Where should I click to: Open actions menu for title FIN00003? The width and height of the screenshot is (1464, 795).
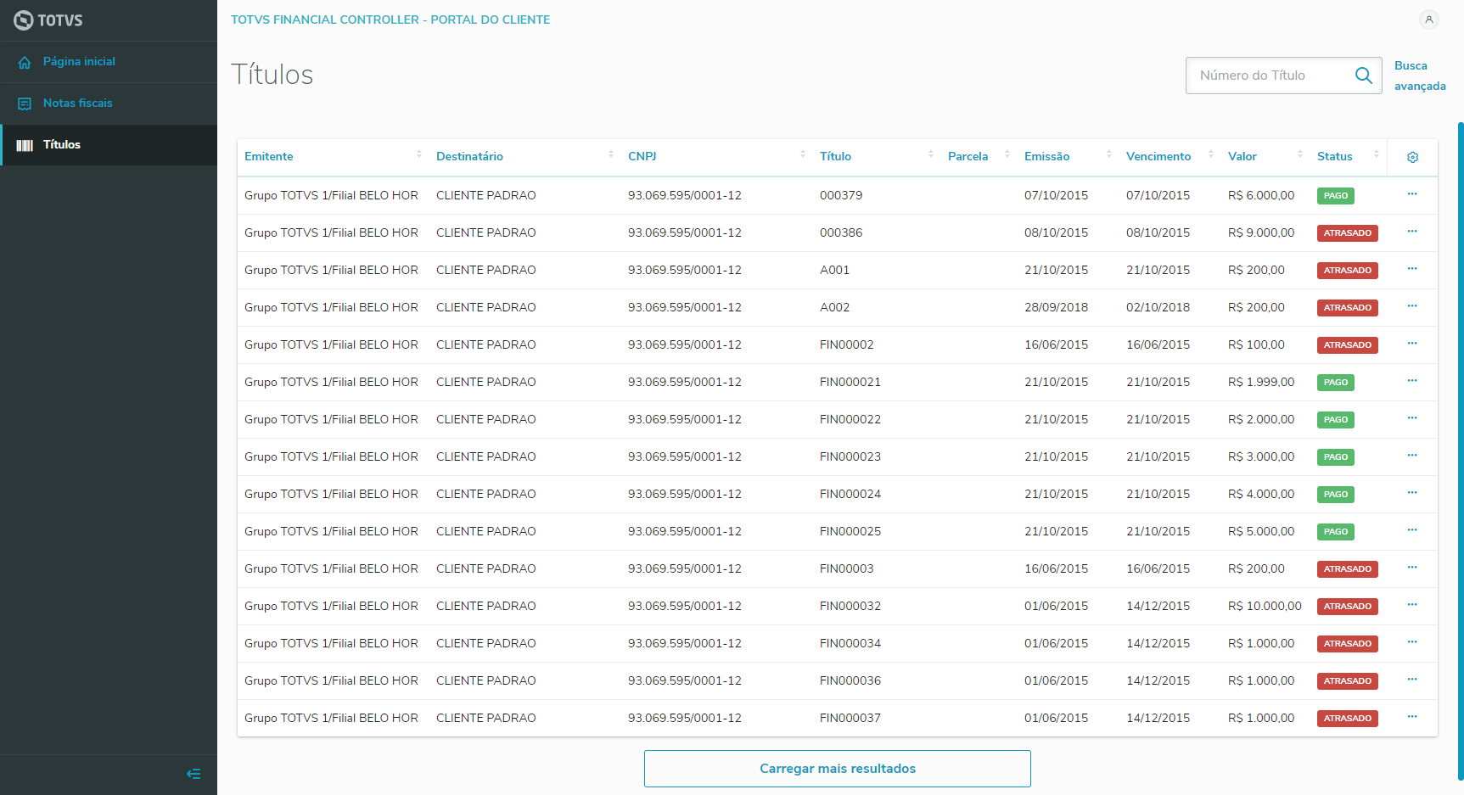point(1412,568)
